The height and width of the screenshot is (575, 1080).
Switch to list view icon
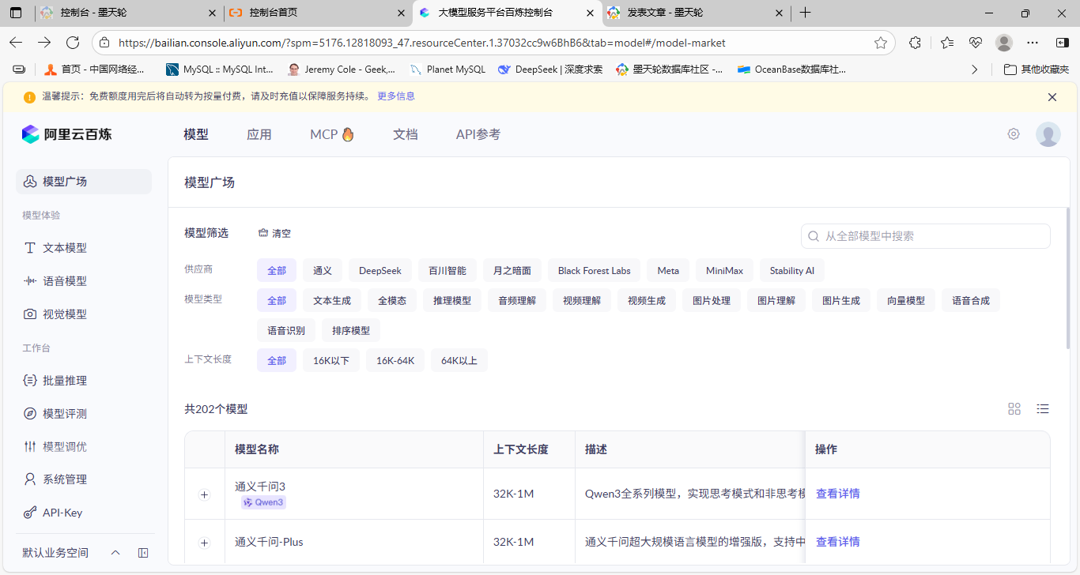pyautogui.click(x=1043, y=408)
